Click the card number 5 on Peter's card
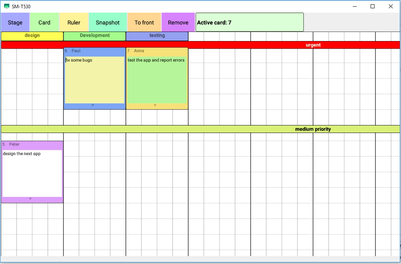Screen dimensions: 401x264 (x=4, y=144)
